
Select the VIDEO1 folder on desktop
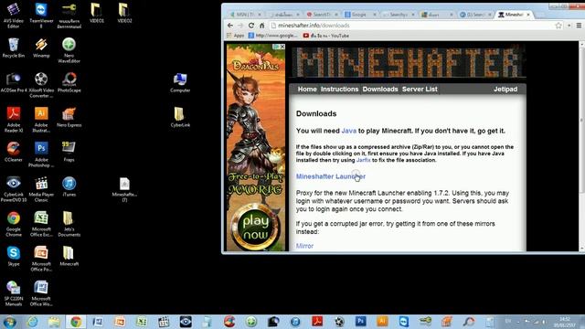pyautogui.click(x=97, y=13)
